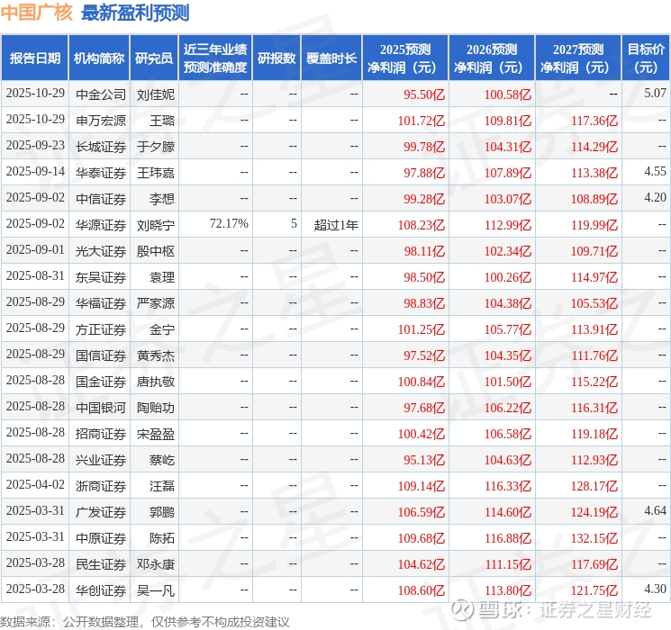
Task: Select the 国信证券 institution cell
Action: (x=101, y=355)
